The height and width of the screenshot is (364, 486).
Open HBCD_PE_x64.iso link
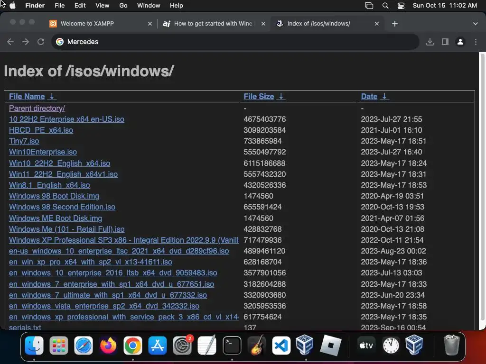coord(41,130)
